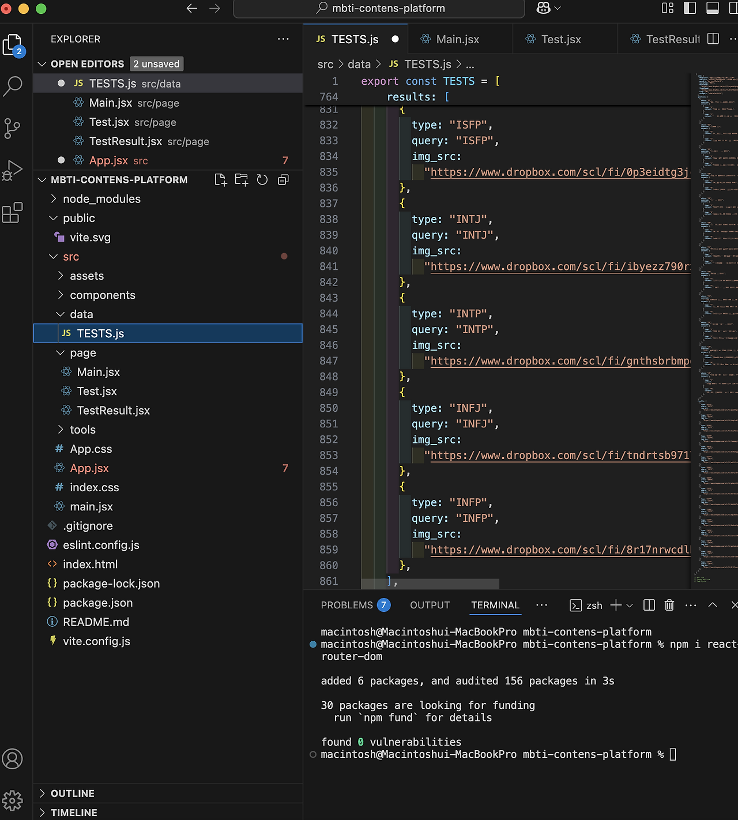Close the unsaved TESTS.js editor tab
This screenshot has height=820, width=738.
pos(395,39)
